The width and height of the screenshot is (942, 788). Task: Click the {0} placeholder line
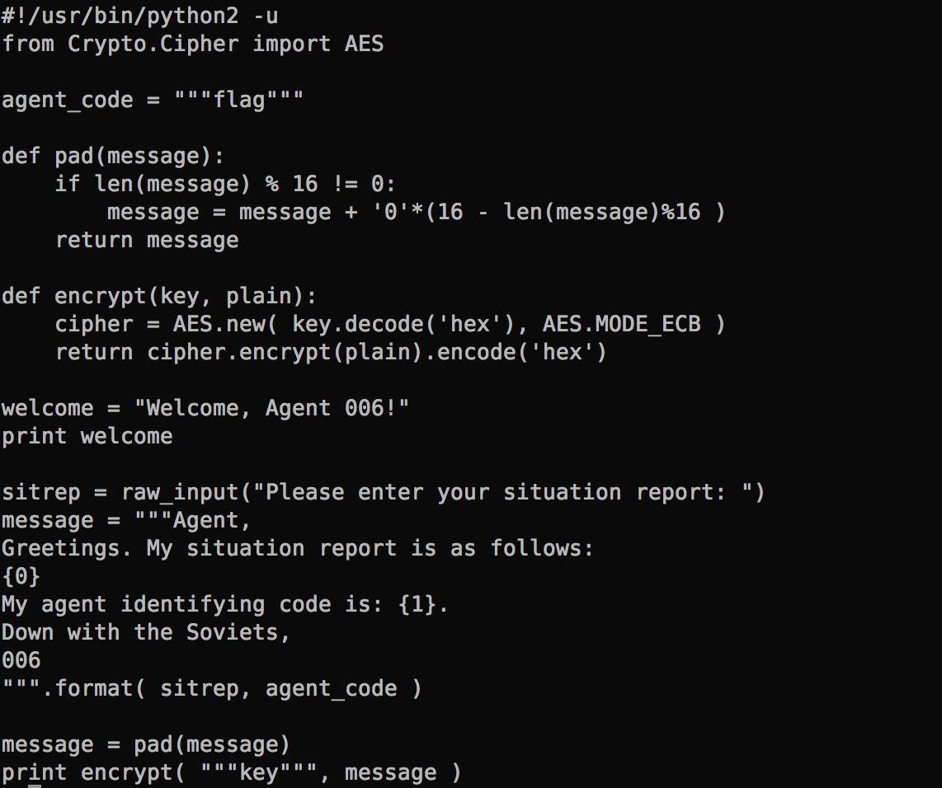(21, 576)
